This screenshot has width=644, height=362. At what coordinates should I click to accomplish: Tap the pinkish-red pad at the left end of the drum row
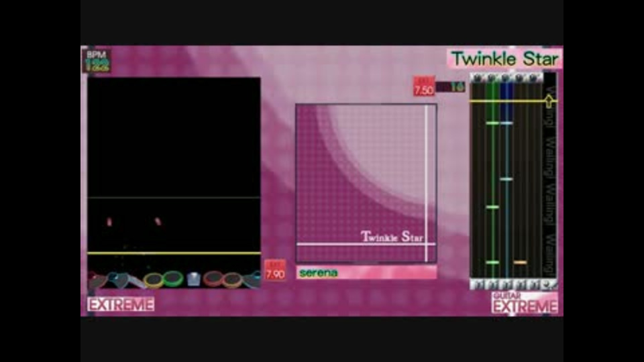tap(97, 281)
